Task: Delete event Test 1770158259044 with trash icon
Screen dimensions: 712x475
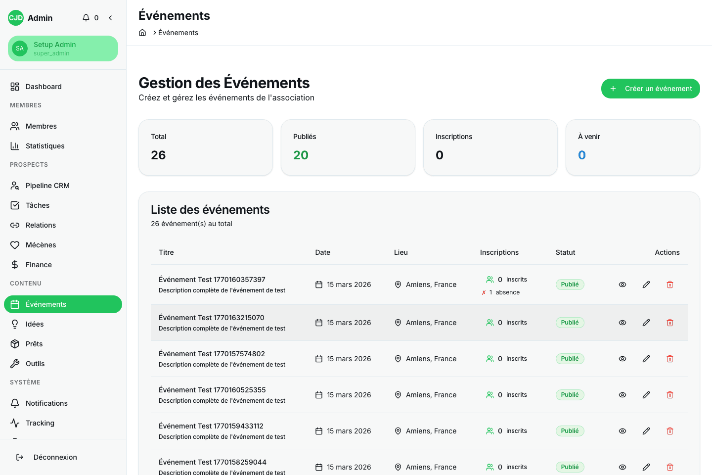Action: point(670,467)
